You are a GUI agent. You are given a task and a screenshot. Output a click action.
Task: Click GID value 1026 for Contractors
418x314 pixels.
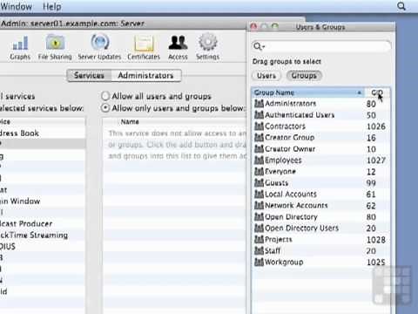376,126
